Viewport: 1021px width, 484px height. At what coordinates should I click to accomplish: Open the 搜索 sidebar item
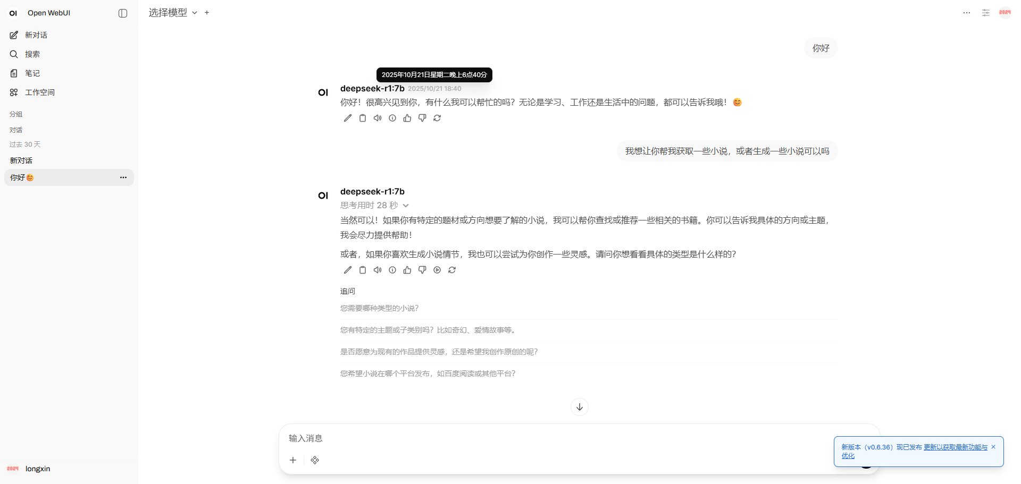32,54
